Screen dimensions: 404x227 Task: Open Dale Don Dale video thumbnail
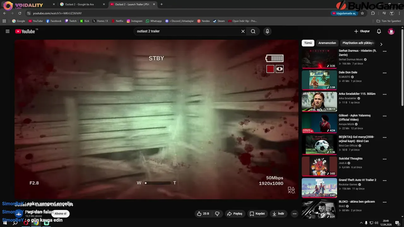tap(319, 80)
